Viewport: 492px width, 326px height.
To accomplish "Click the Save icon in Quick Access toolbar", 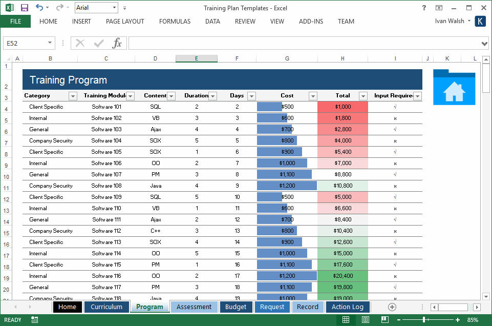I will coord(24,7).
